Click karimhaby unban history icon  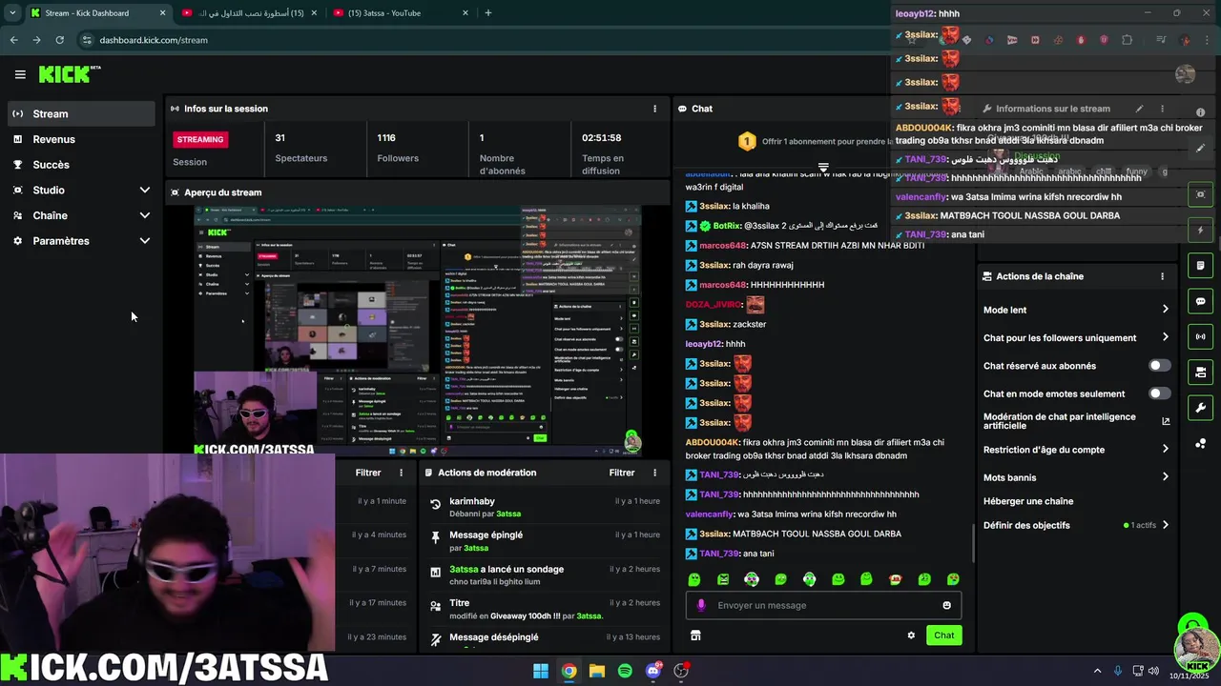point(436,504)
